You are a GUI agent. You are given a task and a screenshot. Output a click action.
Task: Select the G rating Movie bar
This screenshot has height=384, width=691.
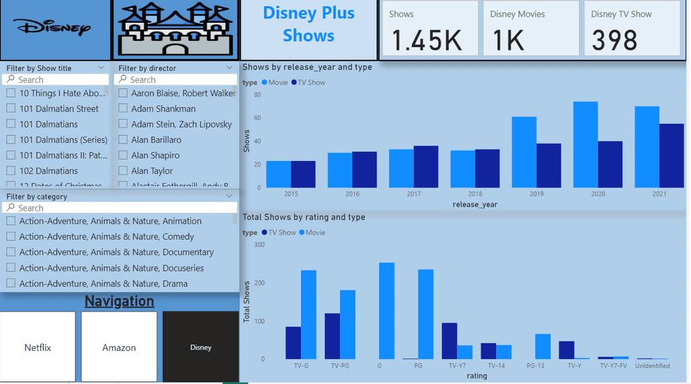[387, 311]
